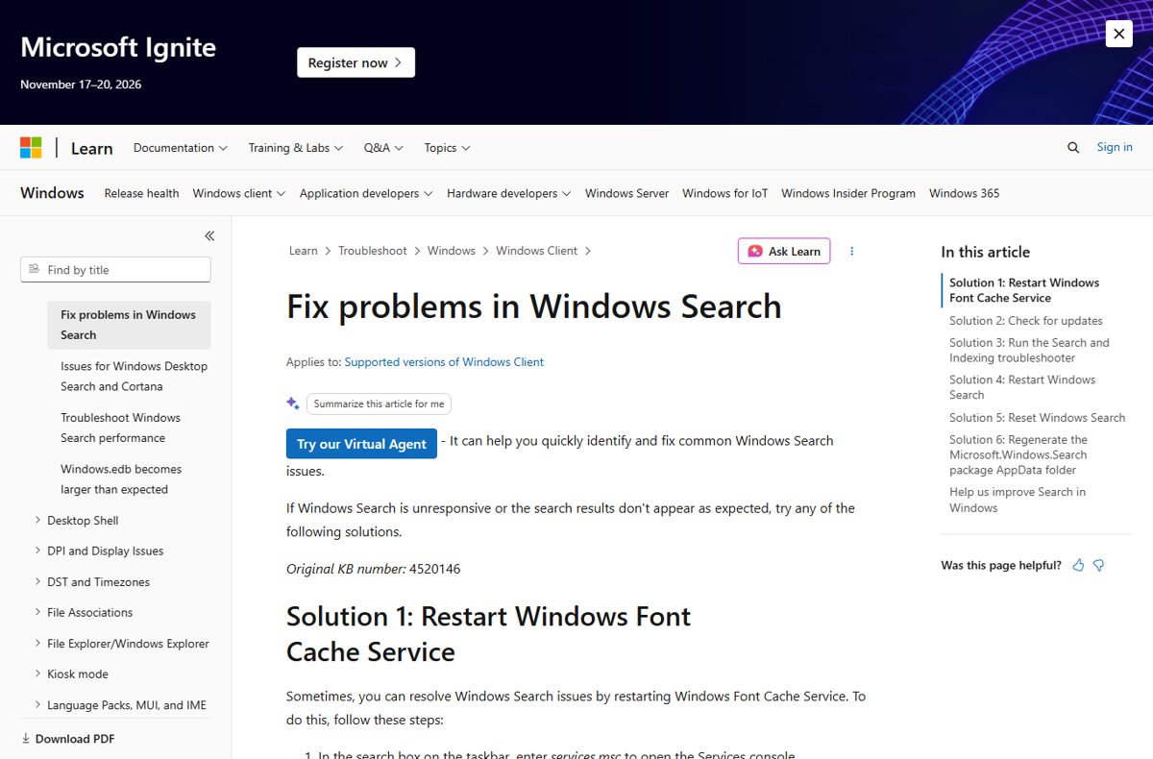
Task: Click the Sign in link
Action: tap(1115, 147)
